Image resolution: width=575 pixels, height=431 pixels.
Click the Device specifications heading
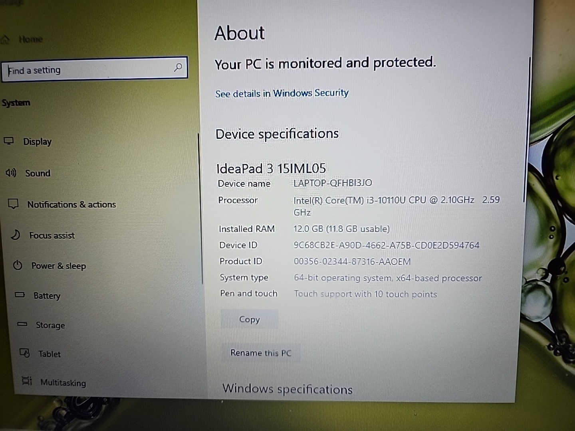pyautogui.click(x=277, y=134)
